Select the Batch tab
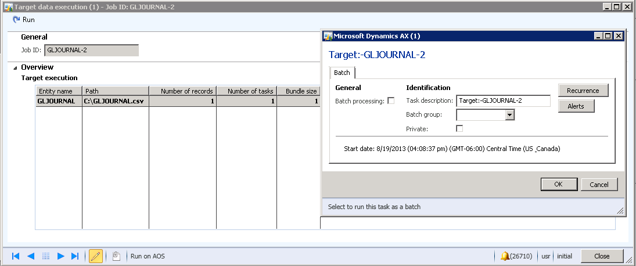 342,73
